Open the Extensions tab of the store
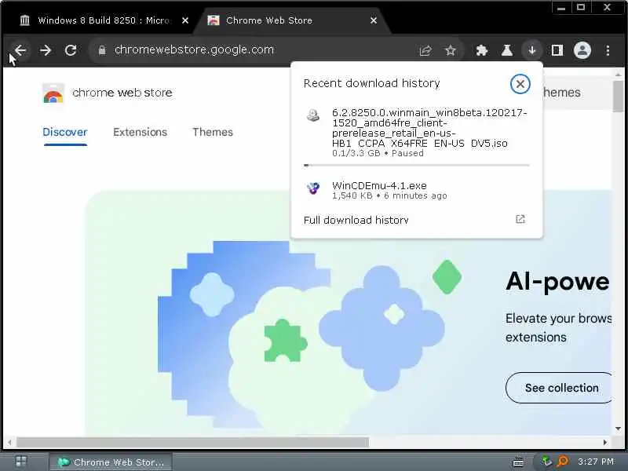 pyautogui.click(x=141, y=132)
